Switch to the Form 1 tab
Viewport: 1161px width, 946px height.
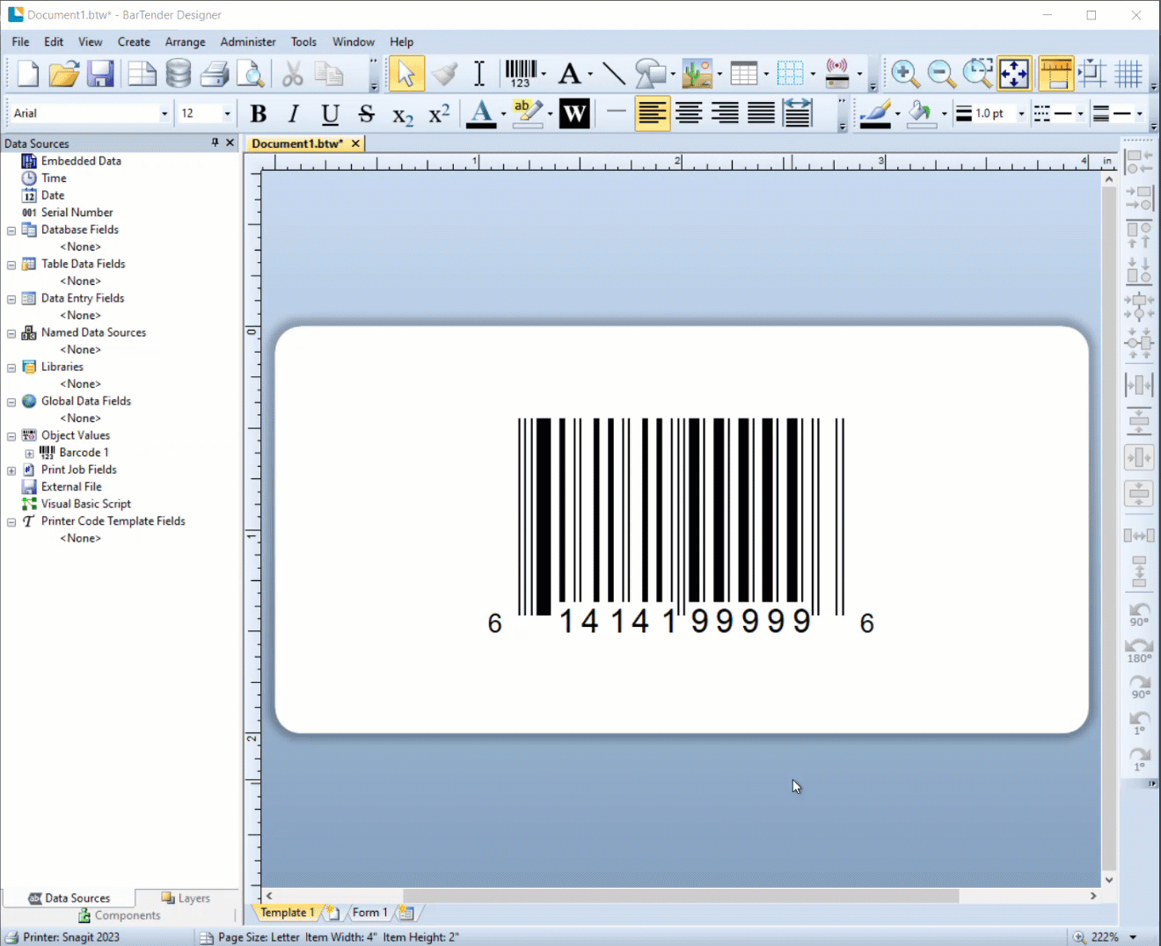point(369,913)
